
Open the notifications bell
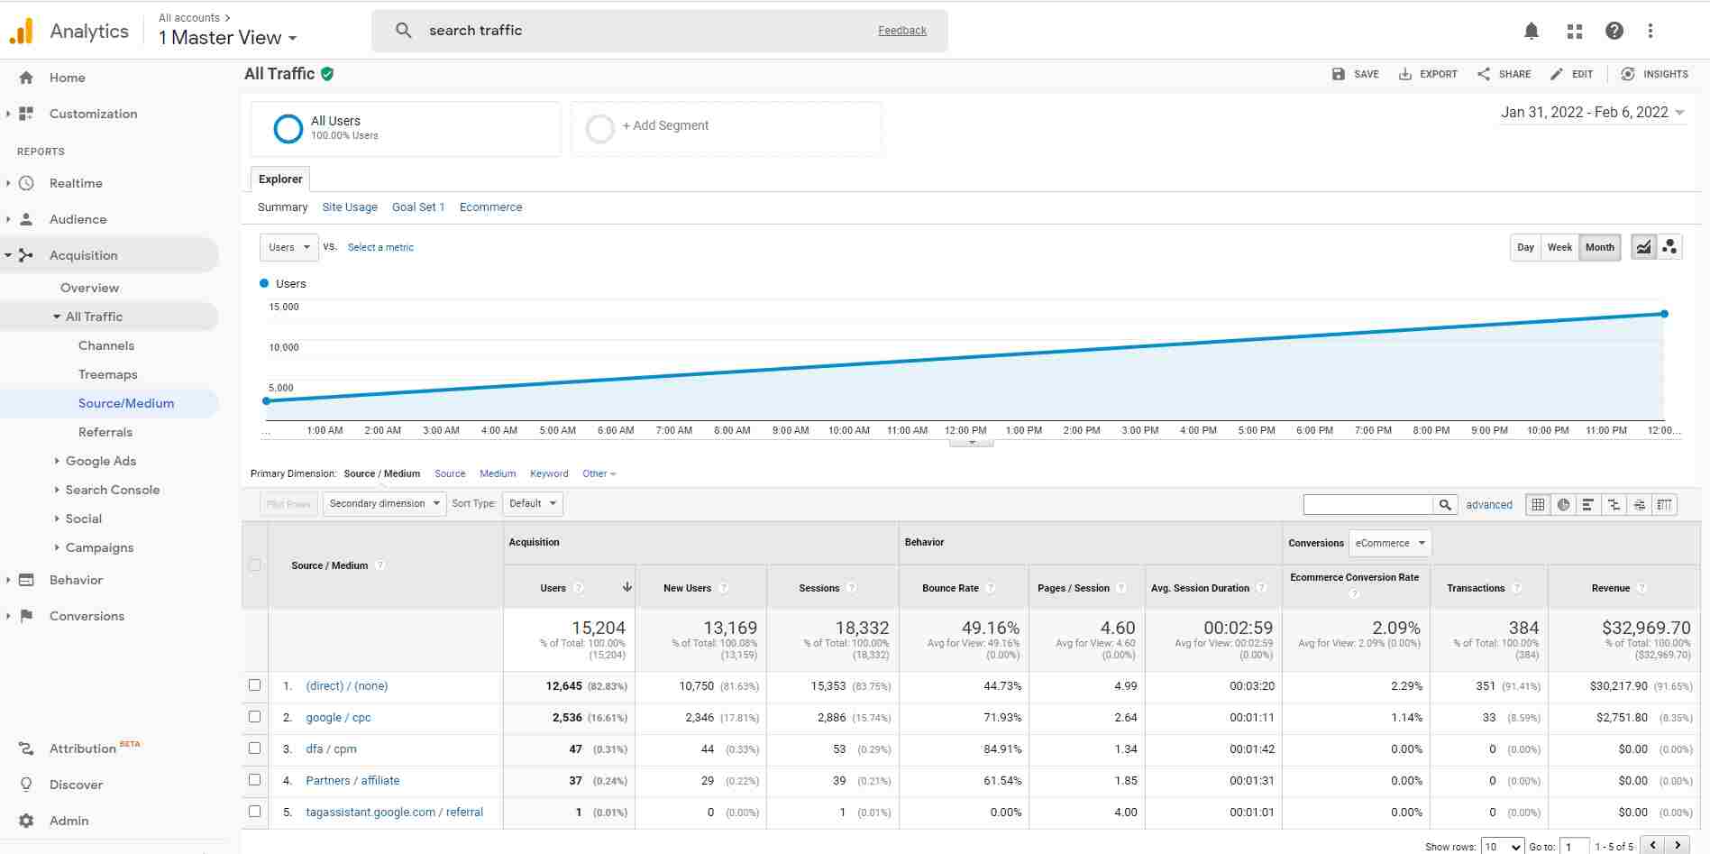point(1531,30)
